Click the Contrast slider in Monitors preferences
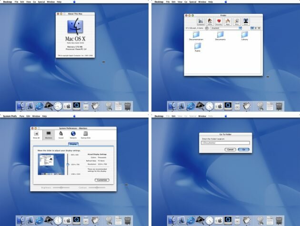Viewport: 300px width, 226px height. [97, 187]
